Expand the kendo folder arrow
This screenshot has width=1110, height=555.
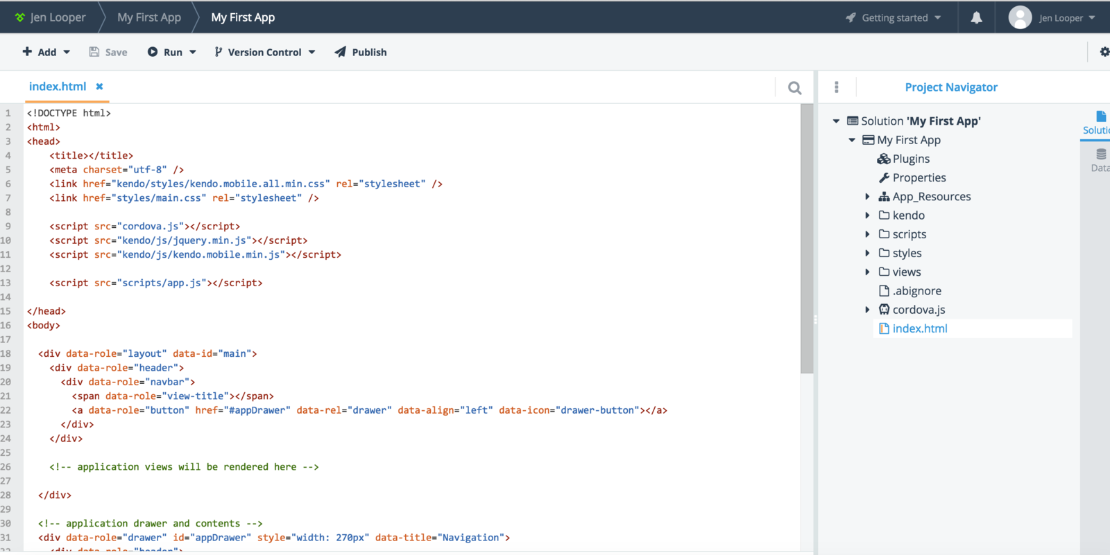click(867, 215)
